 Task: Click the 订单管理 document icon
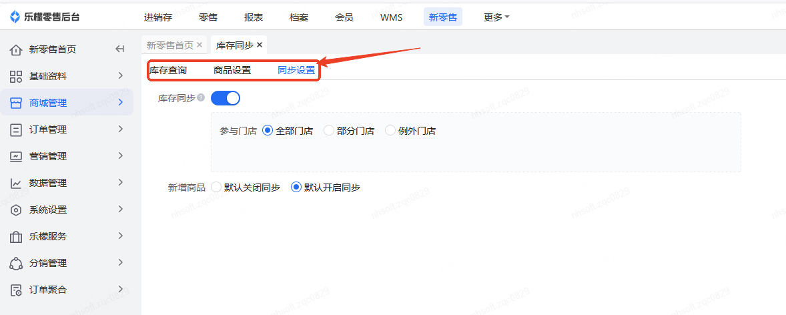16,130
